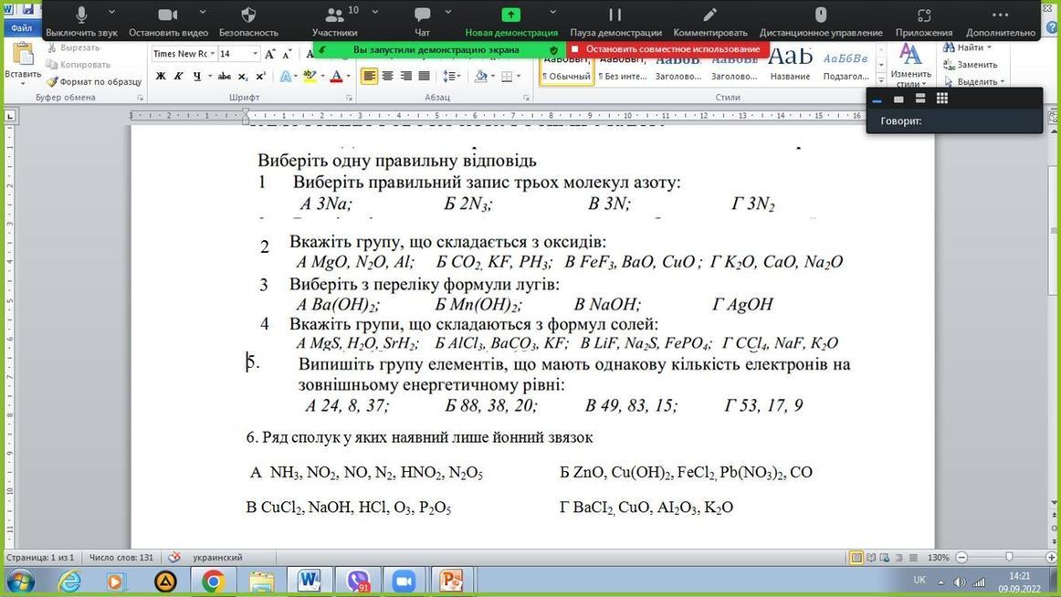Apply red font color
The height and width of the screenshot is (597, 1061).
[336, 76]
